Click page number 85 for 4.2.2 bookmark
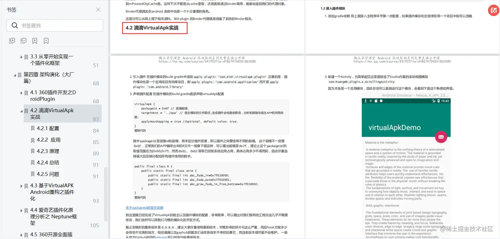The image size is (500, 239). tap(96, 142)
